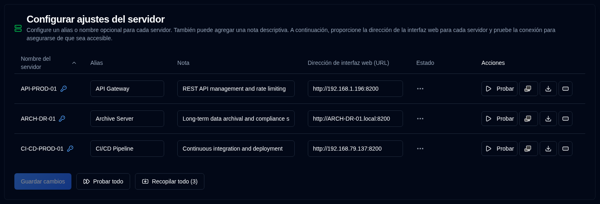Click the REST API management note field
Image resolution: width=600 pixels, height=204 pixels.
click(x=236, y=89)
